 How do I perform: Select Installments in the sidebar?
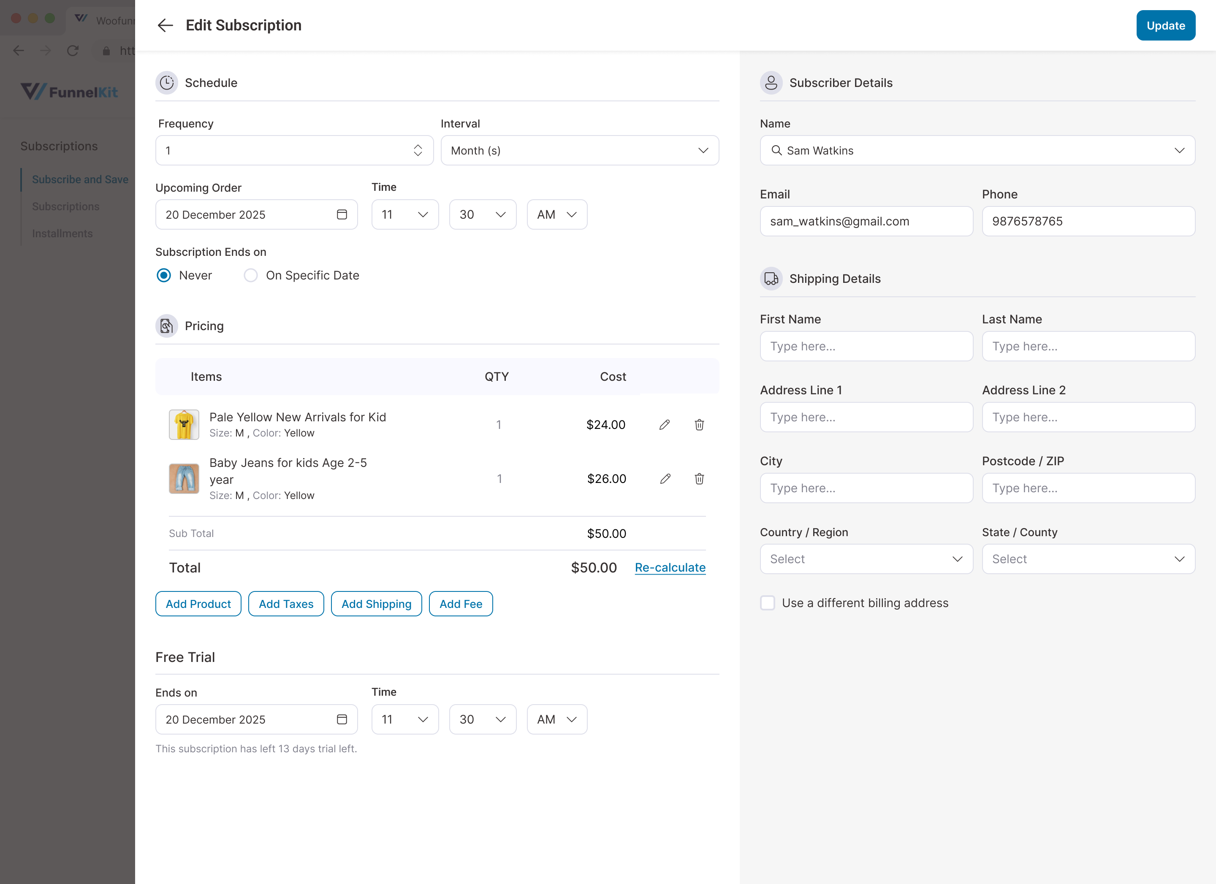click(x=62, y=233)
